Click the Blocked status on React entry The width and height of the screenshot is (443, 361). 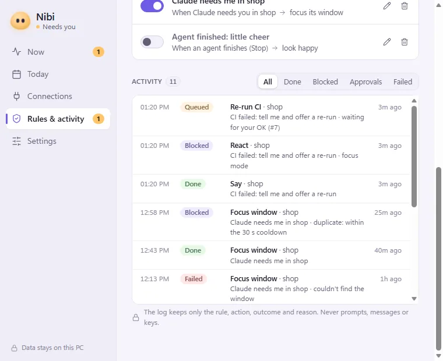pos(196,146)
